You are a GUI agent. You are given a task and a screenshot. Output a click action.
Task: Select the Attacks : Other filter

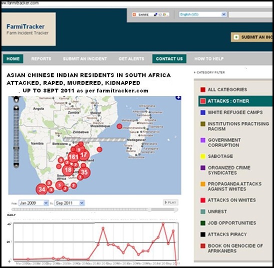point(235,101)
